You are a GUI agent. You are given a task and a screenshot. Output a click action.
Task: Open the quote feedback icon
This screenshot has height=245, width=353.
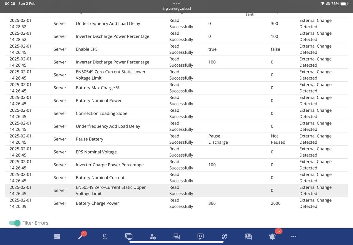(201, 236)
